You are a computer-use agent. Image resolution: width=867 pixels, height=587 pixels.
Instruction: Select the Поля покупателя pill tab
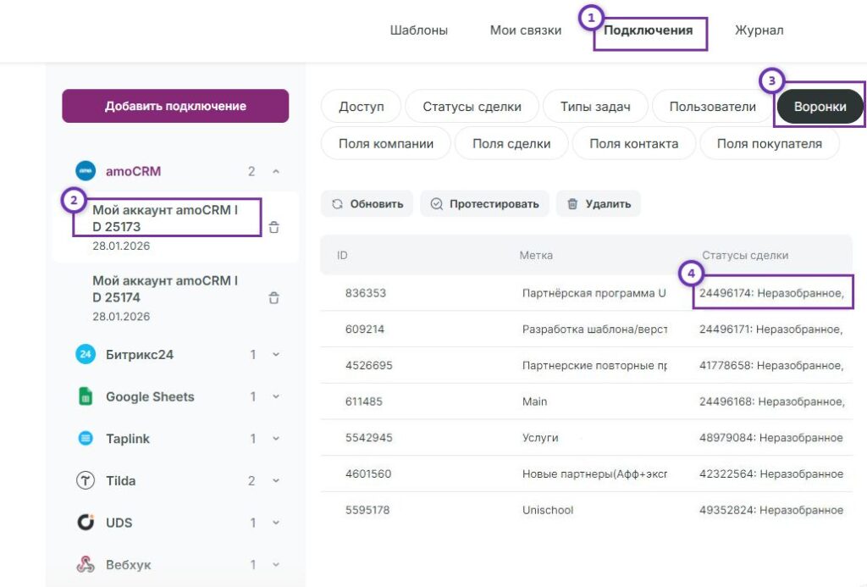[769, 143]
